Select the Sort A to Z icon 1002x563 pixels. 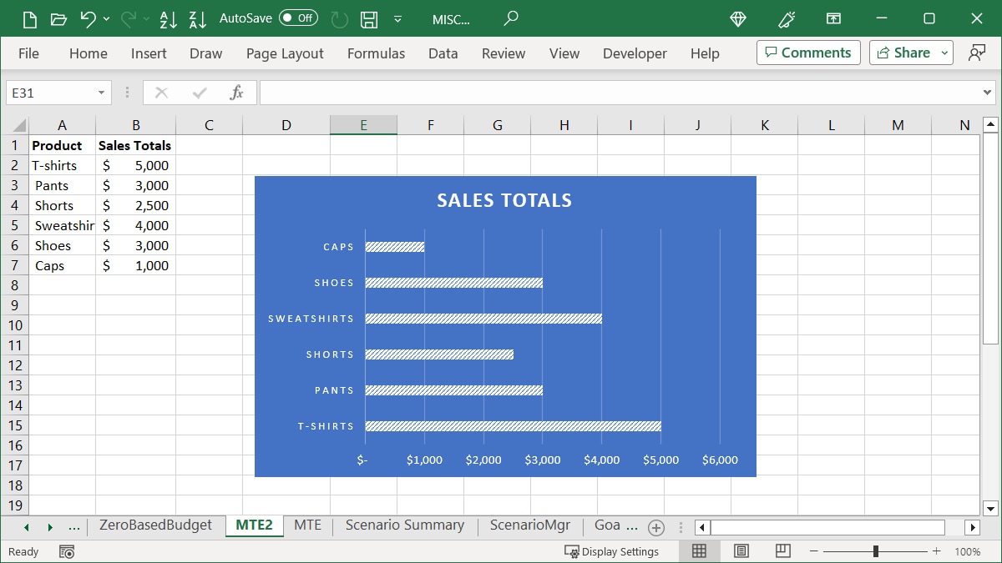(169, 18)
